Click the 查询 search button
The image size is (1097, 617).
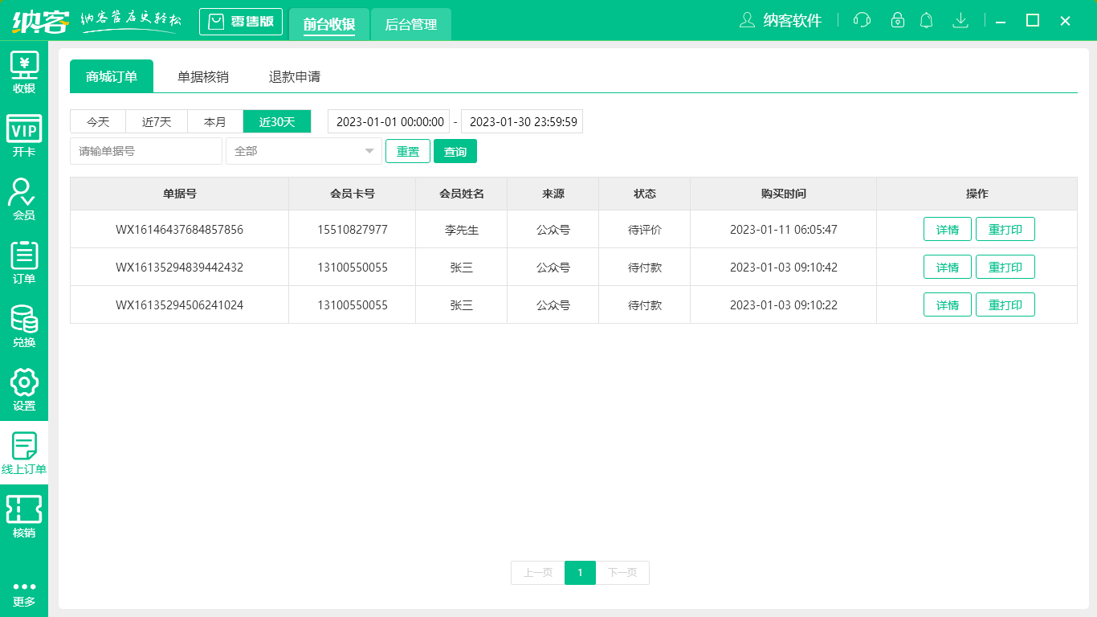point(455,151)
